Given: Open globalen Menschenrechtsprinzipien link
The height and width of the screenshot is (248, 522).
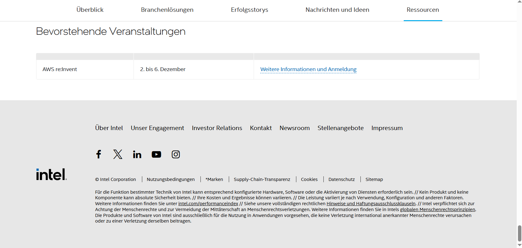Looking at the screenshot, I should click(x=438, y=210).
